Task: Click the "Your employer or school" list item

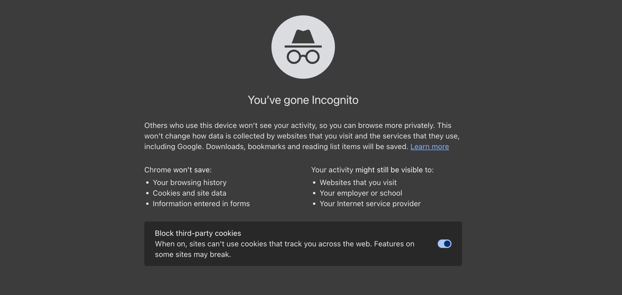Action: [x=361, y=193]
